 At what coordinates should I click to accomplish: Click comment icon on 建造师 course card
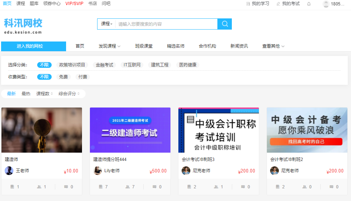click(x=66, y=187)
